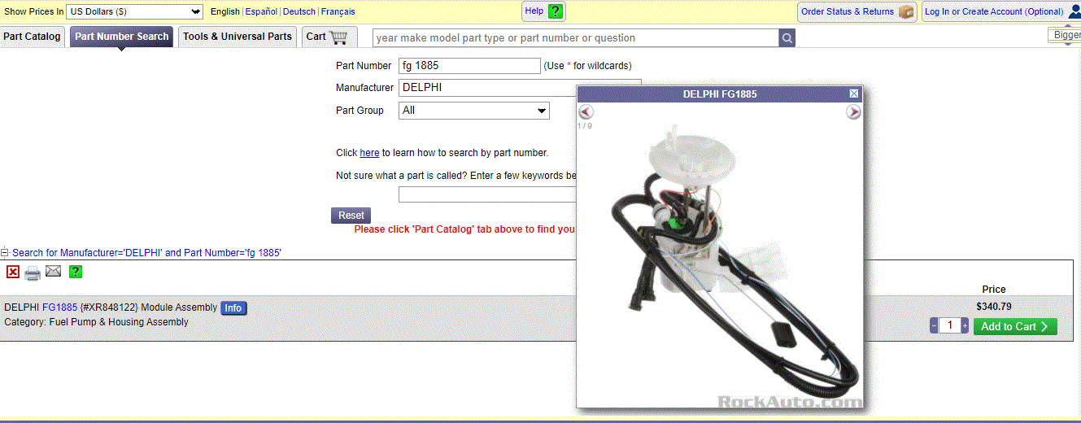The image size is (1081, 423).
Task: Switch language to Deutsch
Action: pyautogui.click(x=299, y=11)
